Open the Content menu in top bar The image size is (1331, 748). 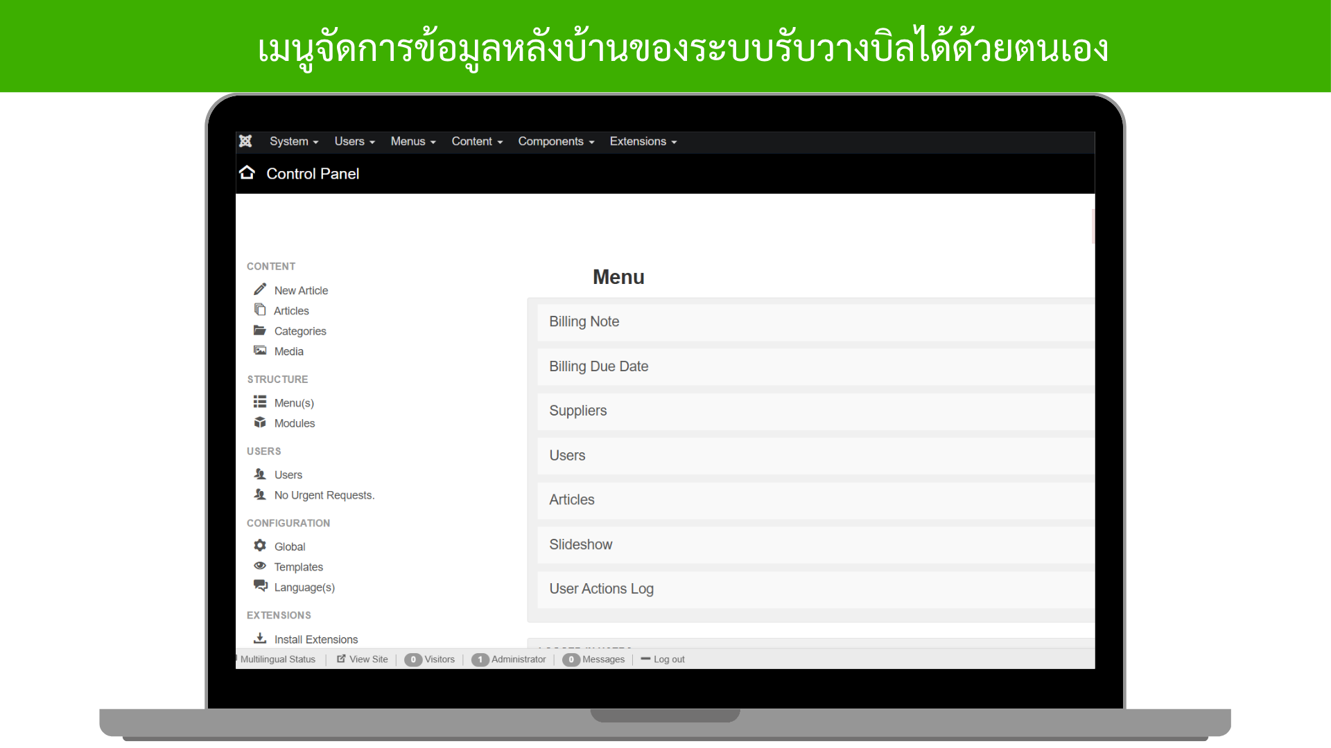[x=477, y=141]
